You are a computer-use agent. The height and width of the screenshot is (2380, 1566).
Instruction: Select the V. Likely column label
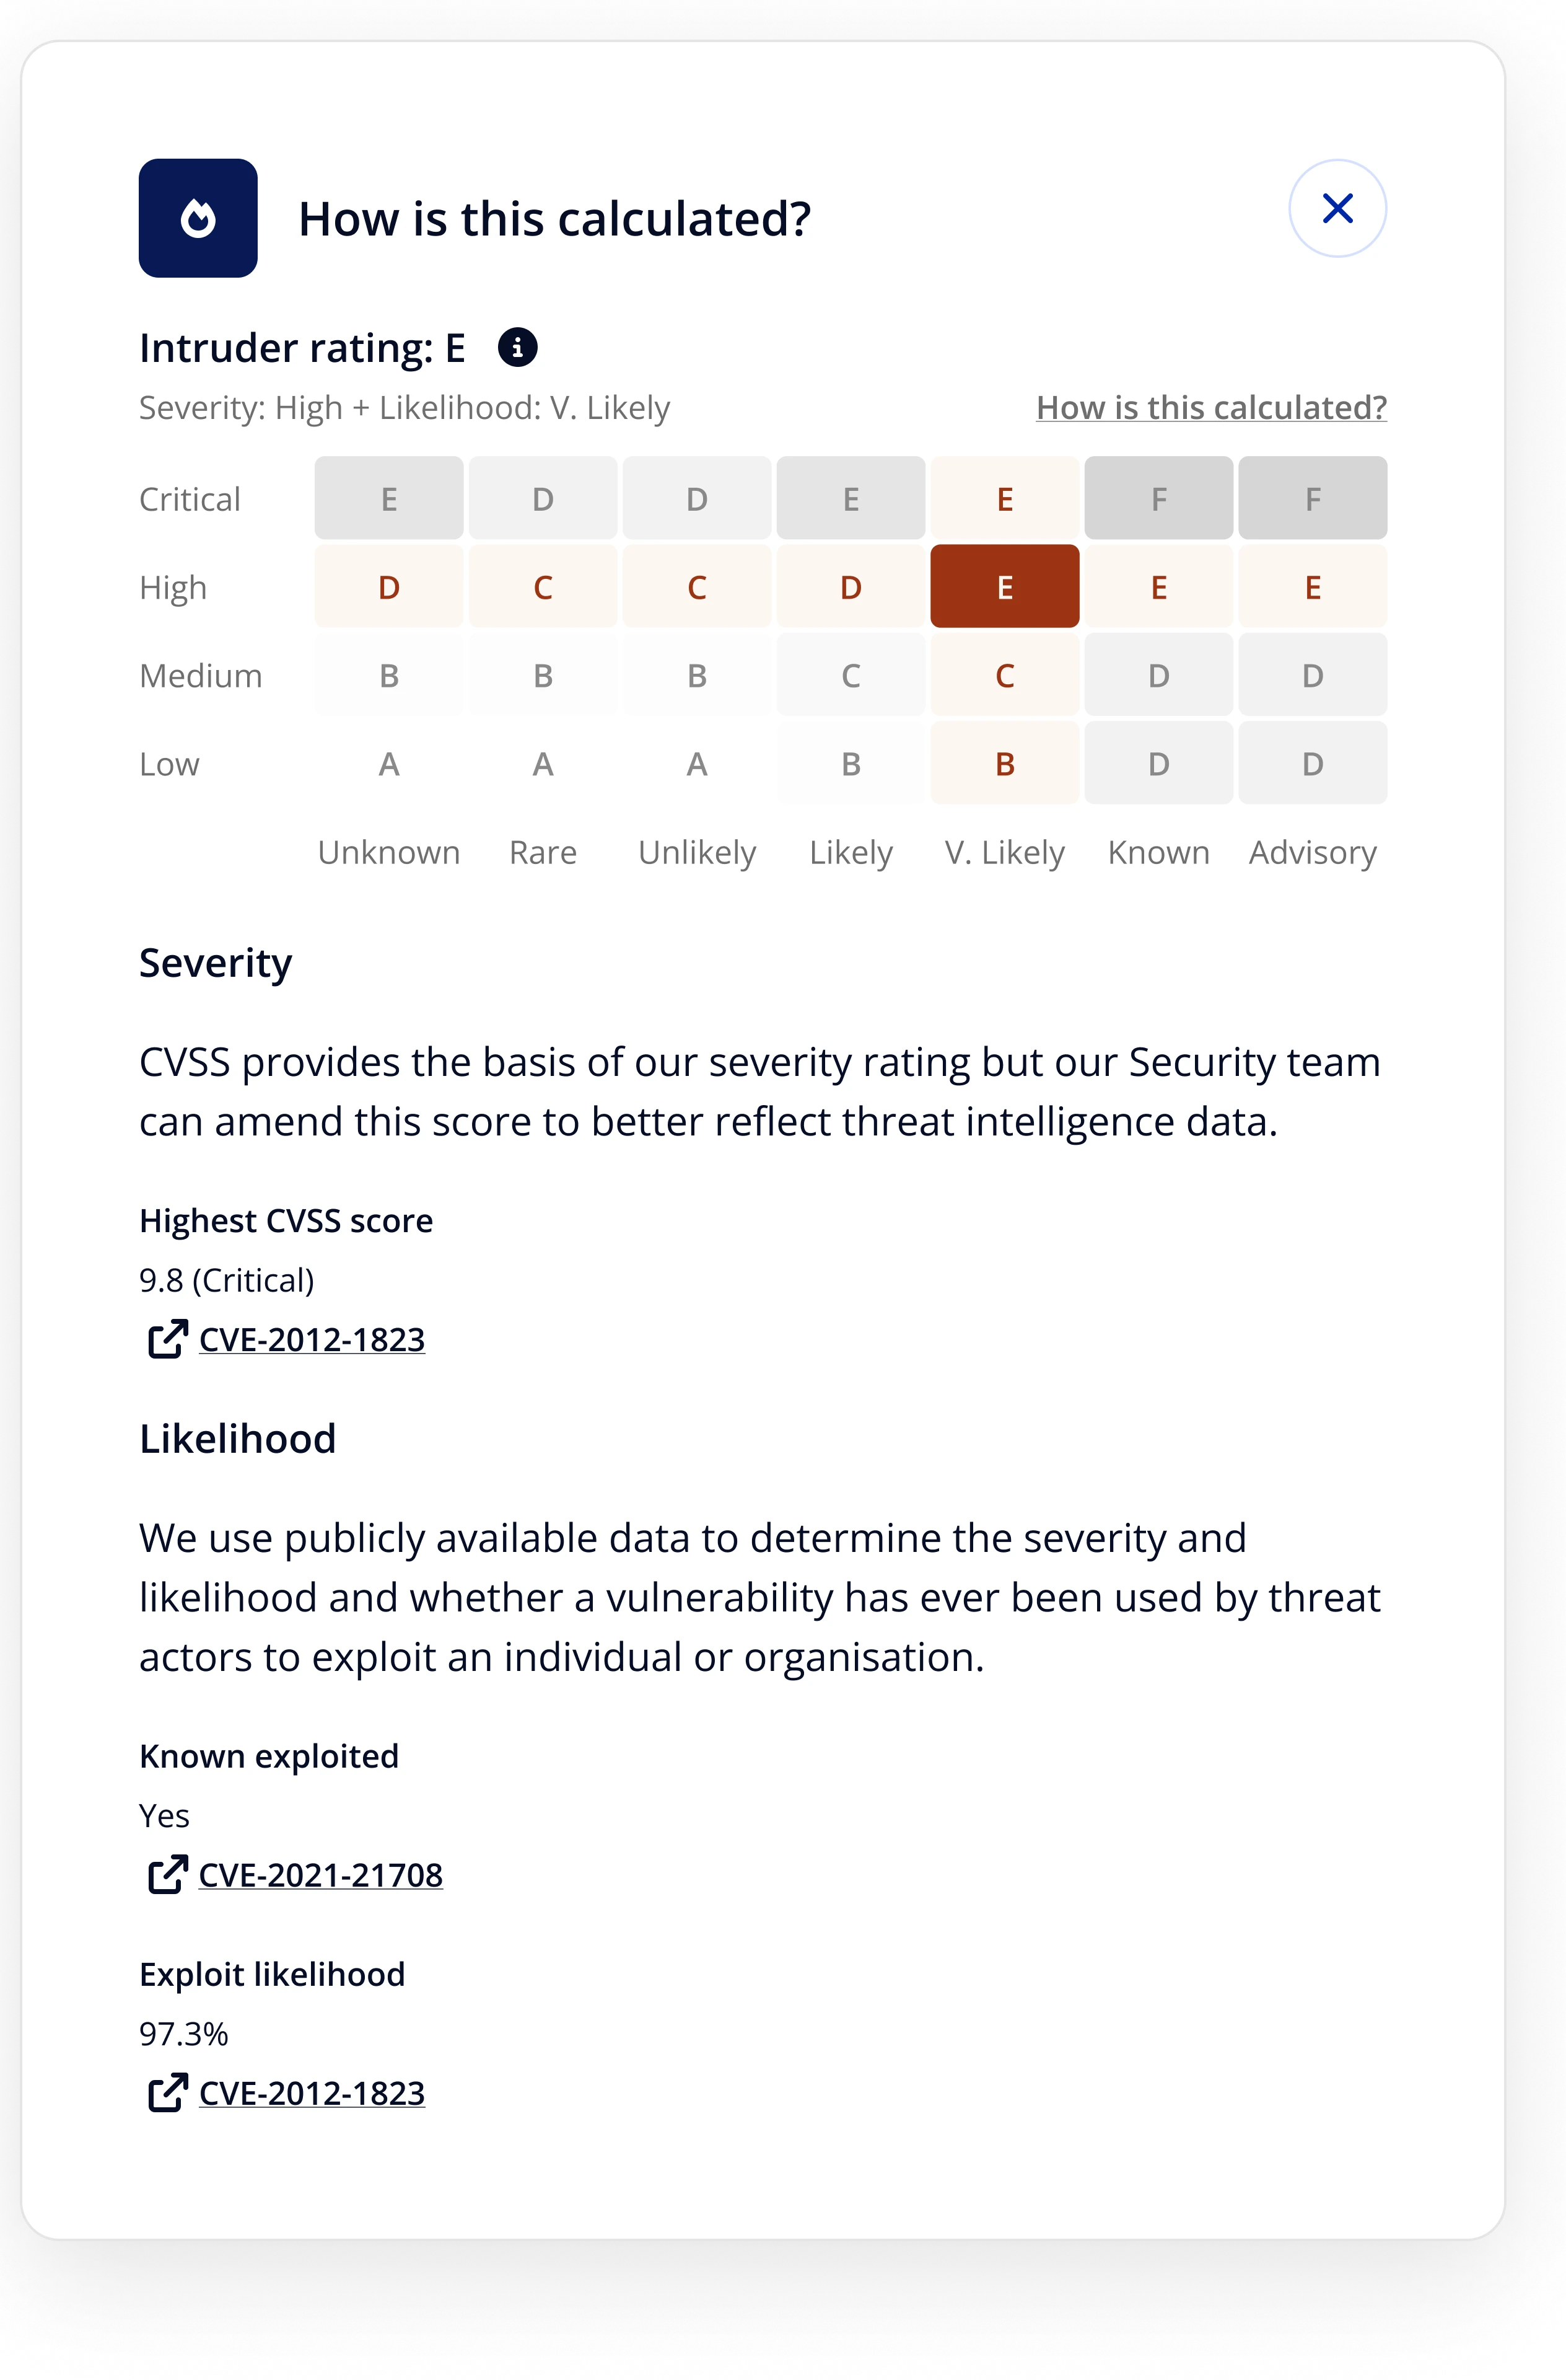click(1004, 852)
